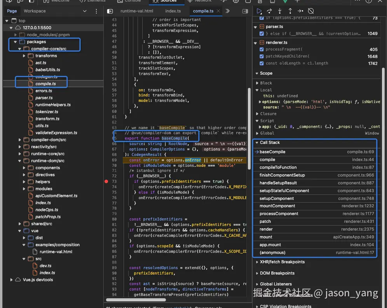This screenshot has width=387, height=308.
Task: Open the navigator three-dot more options menu
Action: pos(96,11)
